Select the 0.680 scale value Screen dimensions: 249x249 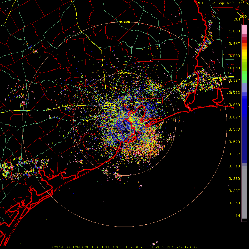(234, 105)
